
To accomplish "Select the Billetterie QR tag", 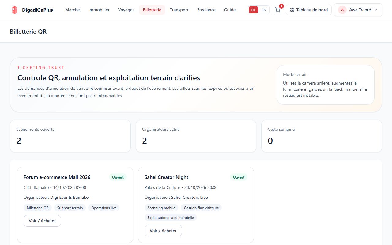I will [38, 208].
